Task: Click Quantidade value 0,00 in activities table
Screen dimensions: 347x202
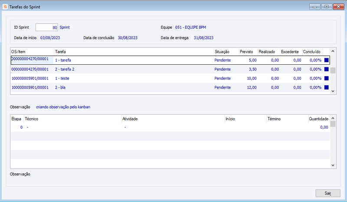Action: (324, 127)
